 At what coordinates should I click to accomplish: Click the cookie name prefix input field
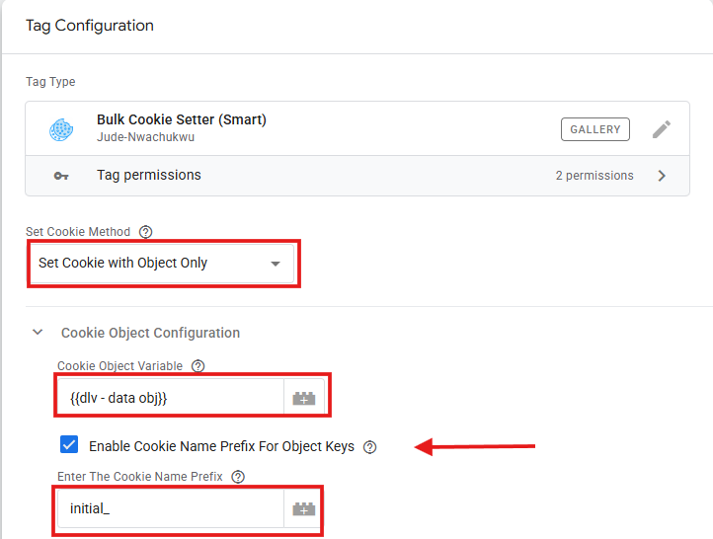pyautogui.click(x=168, y=509)
